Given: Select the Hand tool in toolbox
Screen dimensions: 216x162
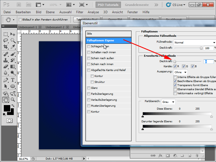Looking at the screenshot, I should coord(6,100).
